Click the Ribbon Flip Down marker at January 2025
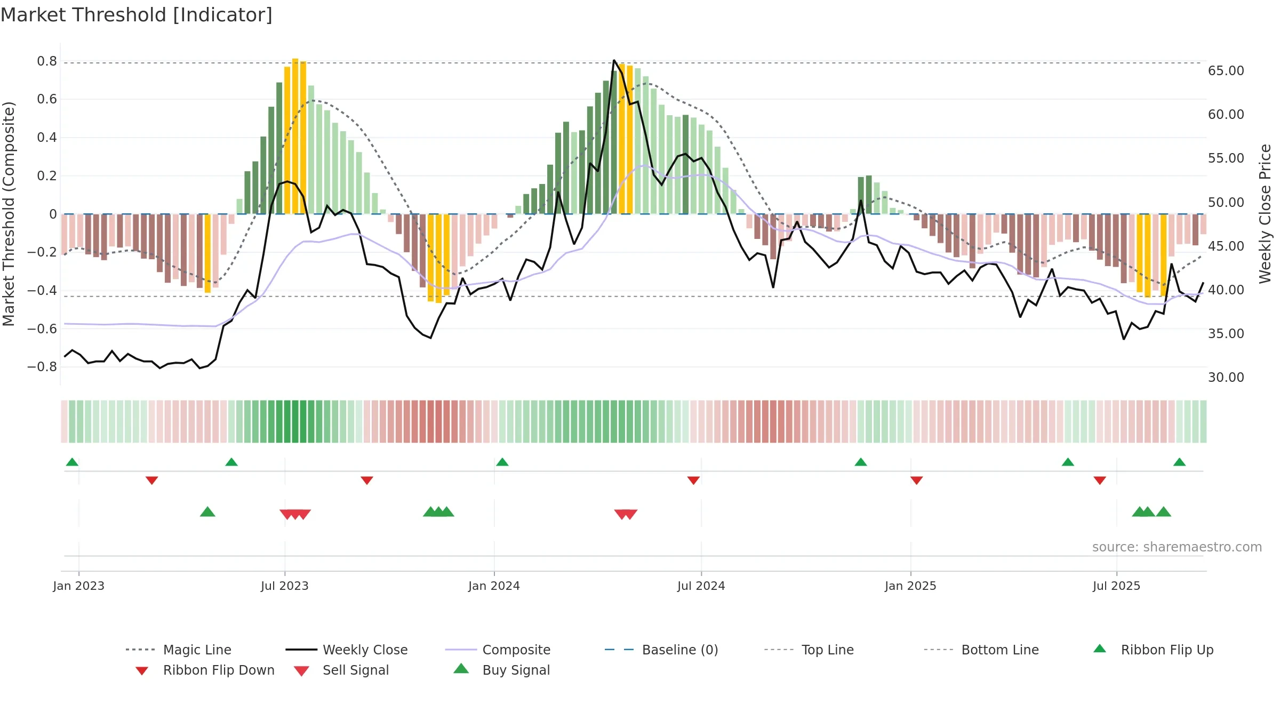Viewport: 1280px width, 720px height. 917,481
